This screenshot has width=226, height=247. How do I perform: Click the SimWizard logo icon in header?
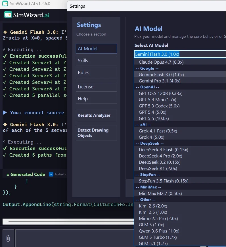pos(8,15)
